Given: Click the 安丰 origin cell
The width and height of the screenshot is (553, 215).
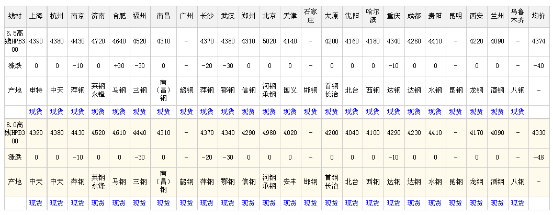Looking at the screenshot, I should pyautogui.click(x=290, y=182).
